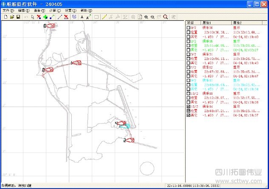This screenshot has height=189, width=269.
Task: Open the 文件(F) menu
Action: [8, 10]
